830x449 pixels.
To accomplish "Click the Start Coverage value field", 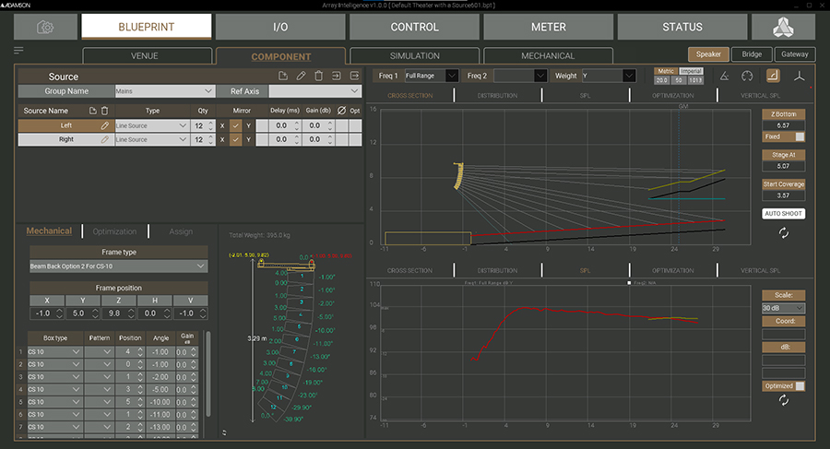I will pos(783,195).
